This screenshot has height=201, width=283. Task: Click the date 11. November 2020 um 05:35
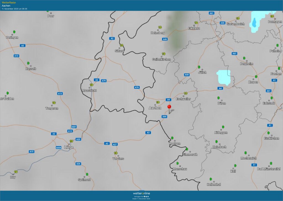(x=14, y=9)
